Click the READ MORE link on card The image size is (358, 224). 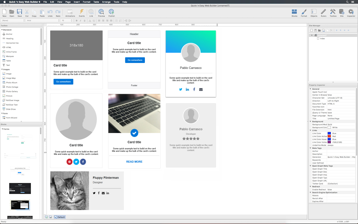pos(134,162)
